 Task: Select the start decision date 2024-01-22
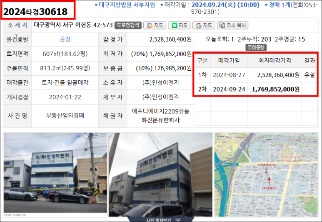click(65, 97)
